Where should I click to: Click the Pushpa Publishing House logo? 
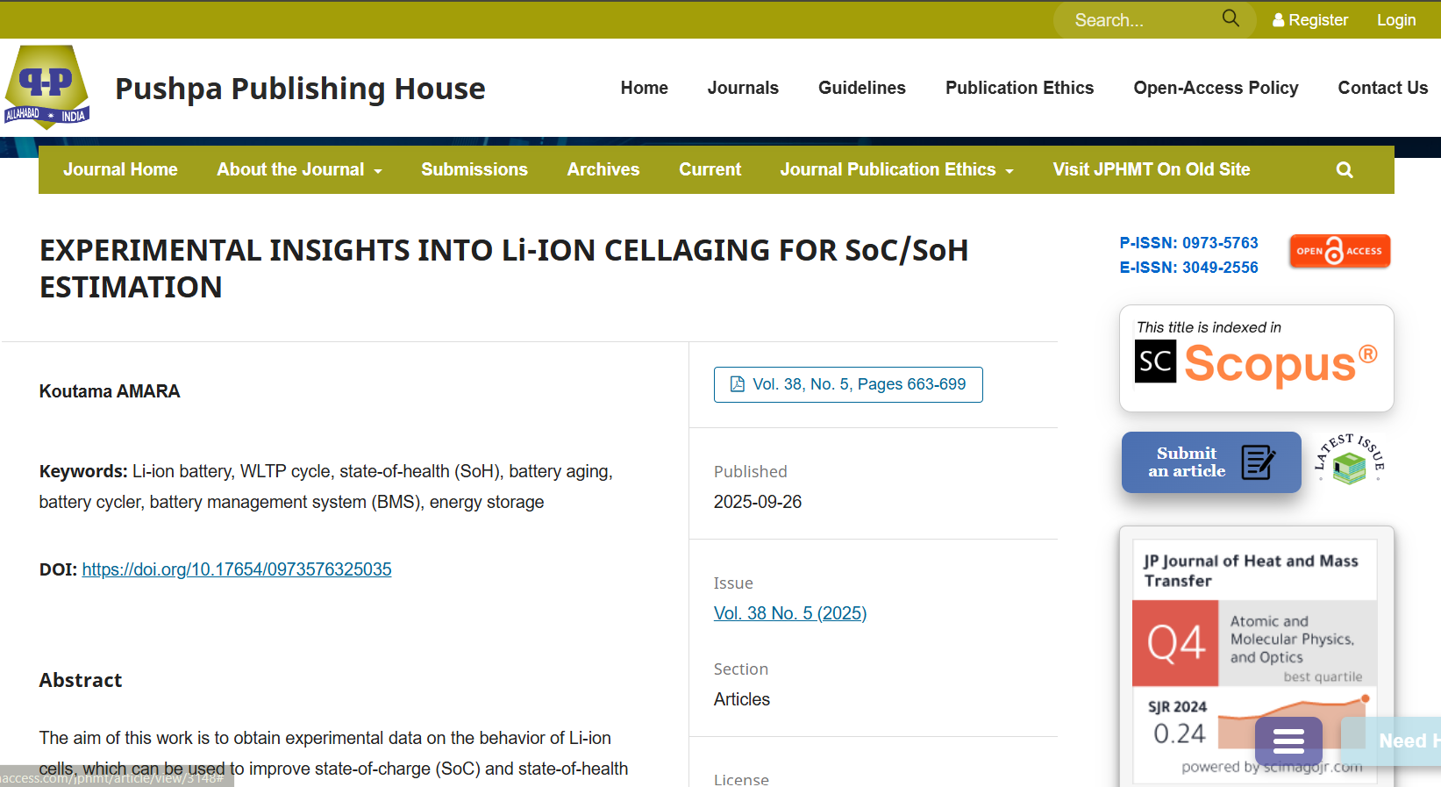click(47, 88)
